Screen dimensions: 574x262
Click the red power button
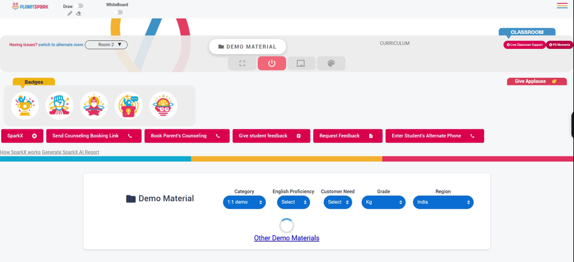click(x=272, y=63)
